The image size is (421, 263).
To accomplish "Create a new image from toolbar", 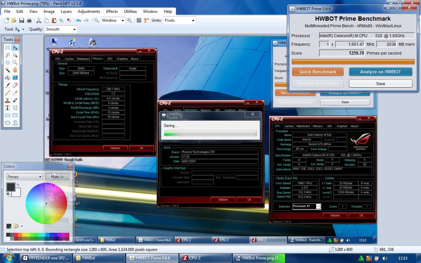I will click(x=7, y=20).
